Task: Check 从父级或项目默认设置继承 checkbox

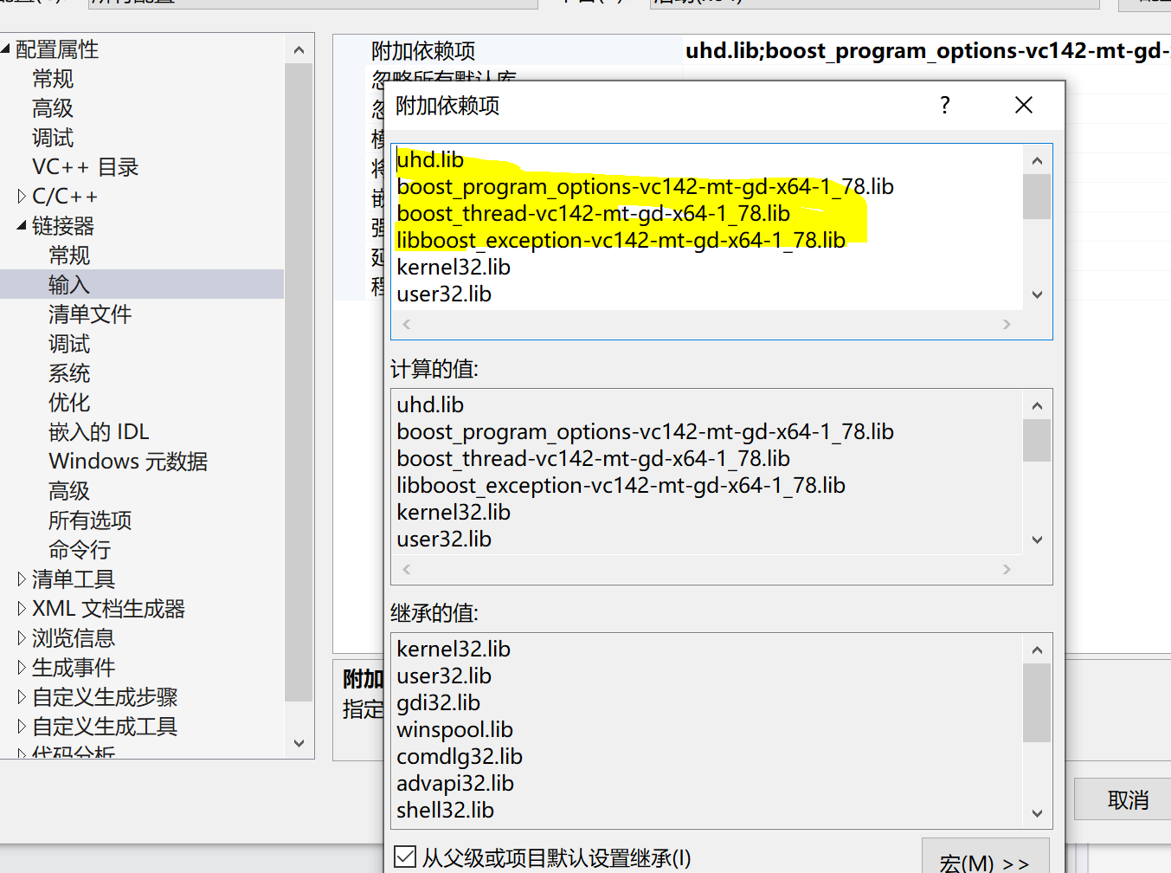Action: click(x=405, y=857)
